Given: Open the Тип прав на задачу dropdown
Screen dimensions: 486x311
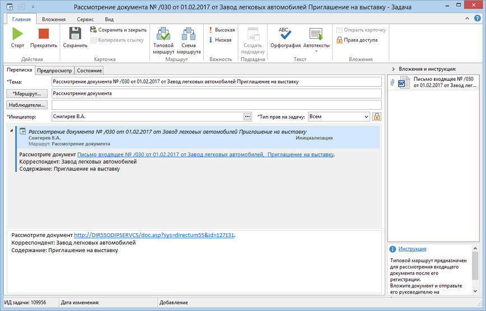Looking at the screenshot, I should pos(366,117).
